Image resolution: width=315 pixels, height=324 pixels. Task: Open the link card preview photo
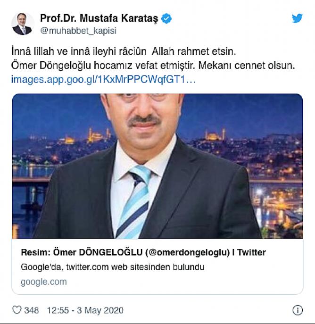click(x=157, y=165)
